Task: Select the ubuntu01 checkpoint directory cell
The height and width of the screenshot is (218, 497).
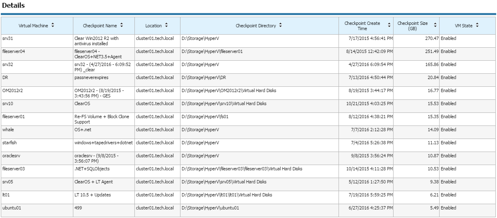Action: 259,210
